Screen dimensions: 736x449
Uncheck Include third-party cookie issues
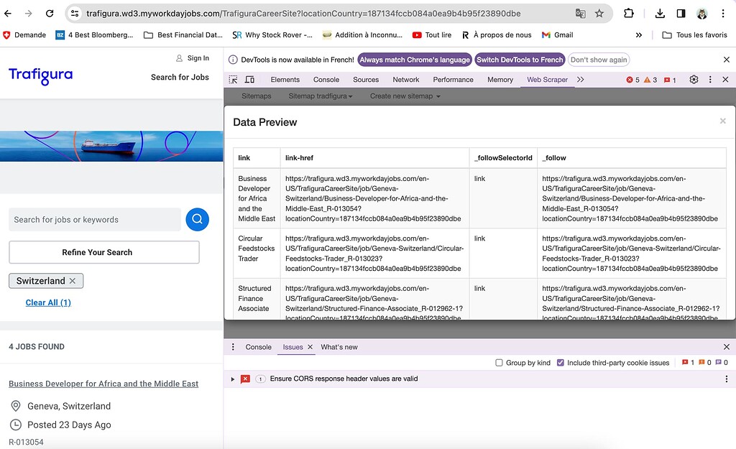(x=561, y=363)
